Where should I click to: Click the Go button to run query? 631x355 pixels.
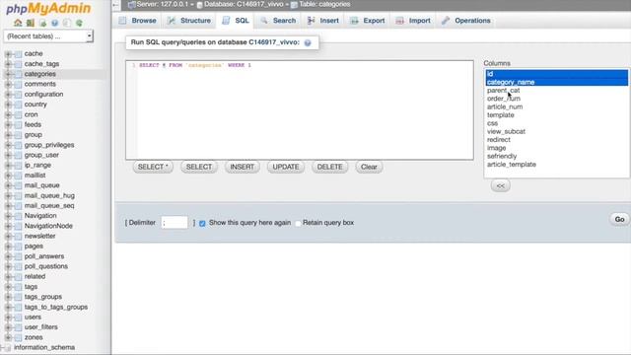tap(619, 219)
